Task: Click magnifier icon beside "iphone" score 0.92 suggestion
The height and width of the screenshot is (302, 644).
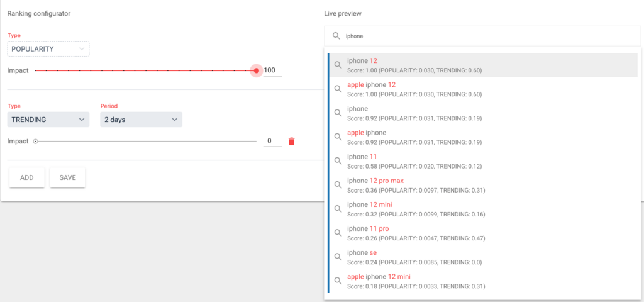Action: (x=338, y=113)
